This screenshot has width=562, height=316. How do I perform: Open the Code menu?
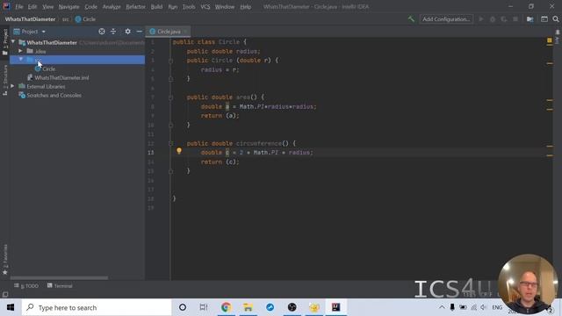tap(90, 7)
